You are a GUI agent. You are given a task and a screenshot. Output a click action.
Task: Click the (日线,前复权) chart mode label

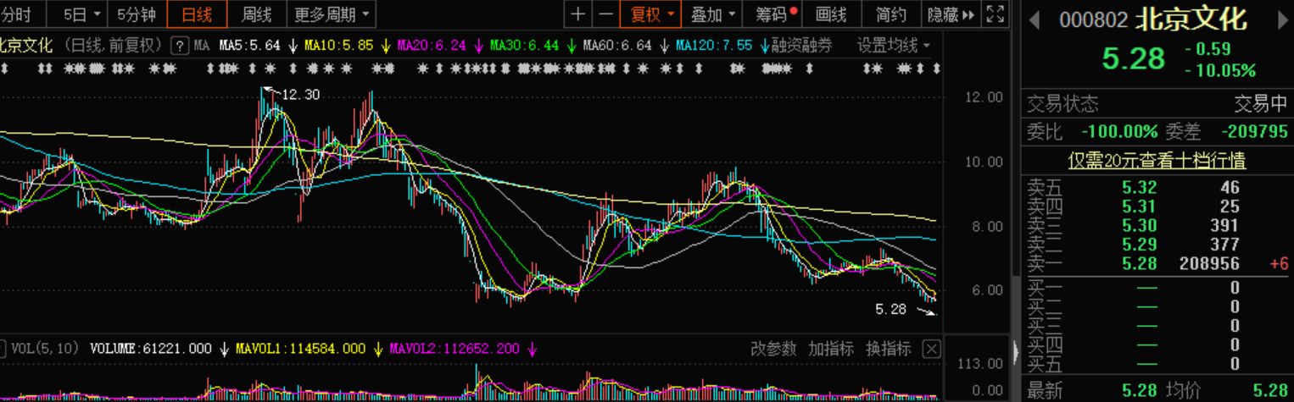coord(114,45)
